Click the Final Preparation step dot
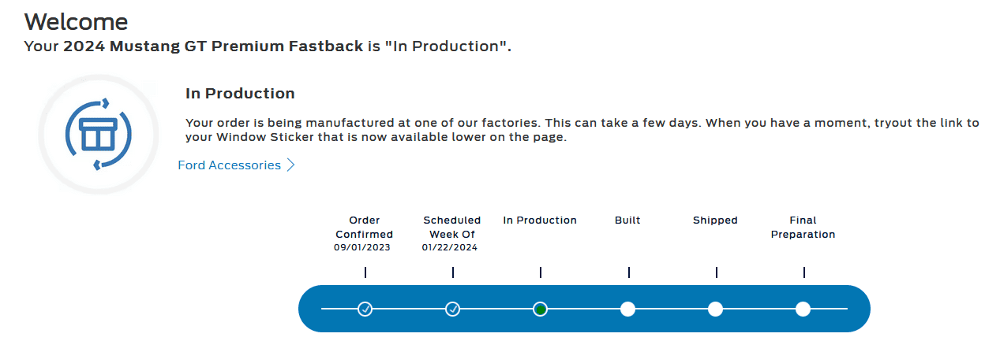The image size is (1000, 352). 803,309
